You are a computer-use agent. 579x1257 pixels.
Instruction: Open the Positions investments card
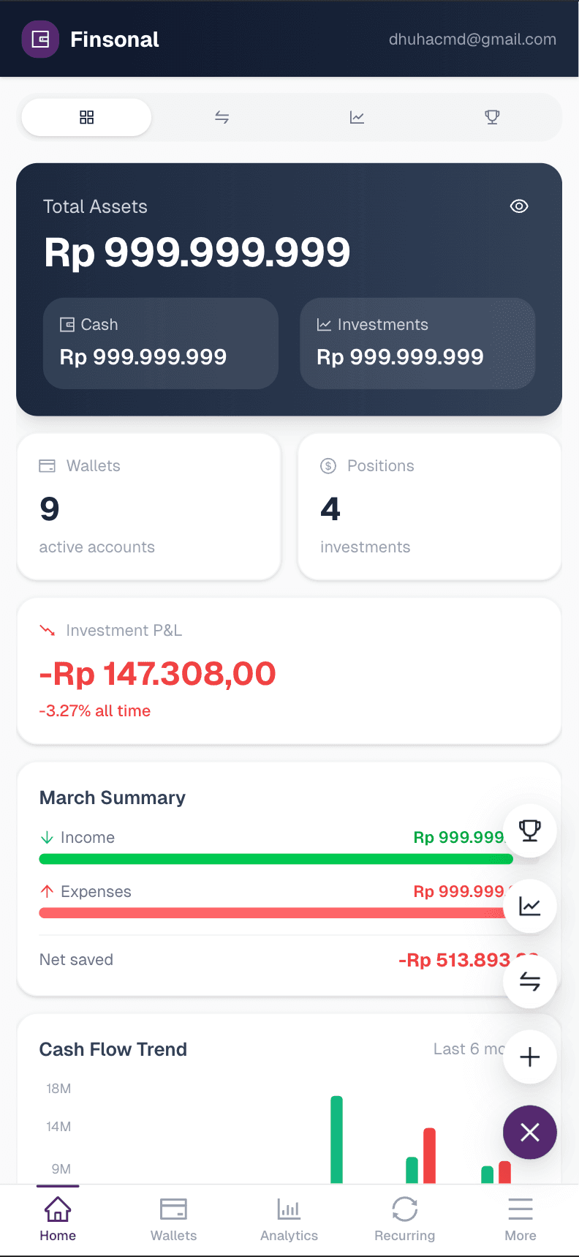click(x=429, y=506)
